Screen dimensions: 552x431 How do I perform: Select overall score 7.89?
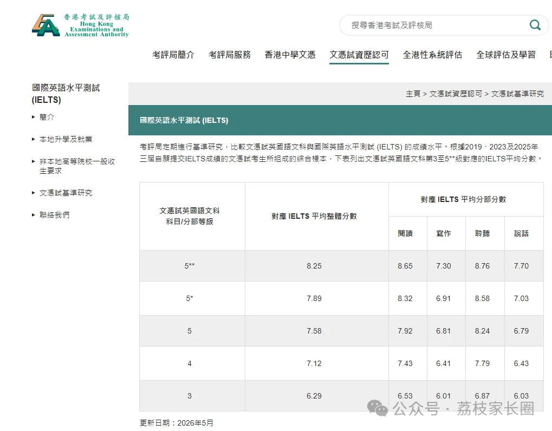tap(314, 298)
